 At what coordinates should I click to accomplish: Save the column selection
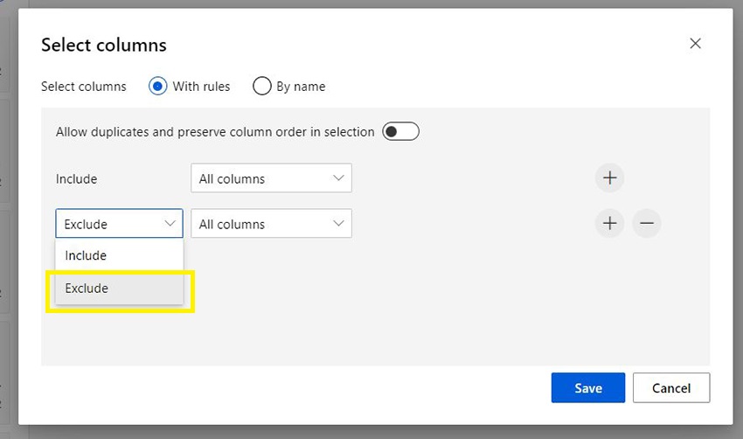click(x=587, y=388)
